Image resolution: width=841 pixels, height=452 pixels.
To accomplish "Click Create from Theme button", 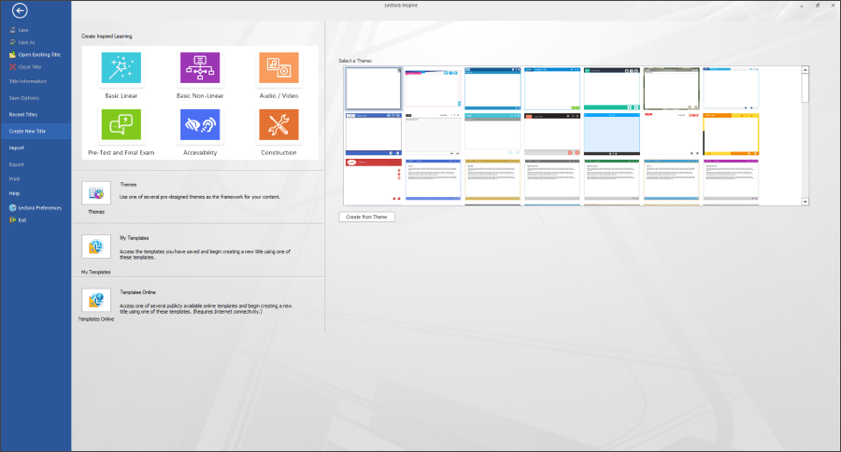I will [x=367, y=217].
